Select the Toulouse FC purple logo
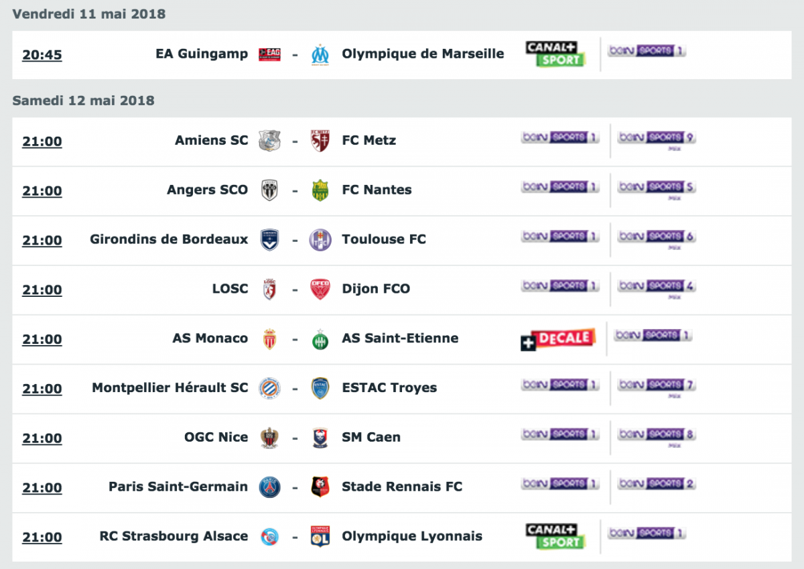Viewport: 804px width, 569px height. [x=320, y=240]
